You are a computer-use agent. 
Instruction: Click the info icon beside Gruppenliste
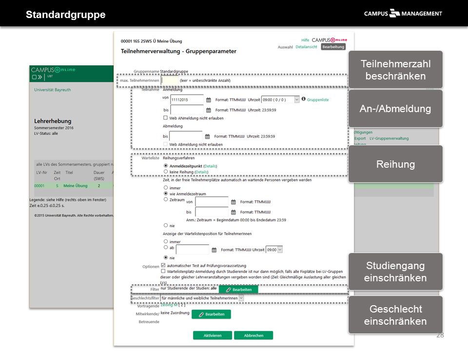click(304, 99)
